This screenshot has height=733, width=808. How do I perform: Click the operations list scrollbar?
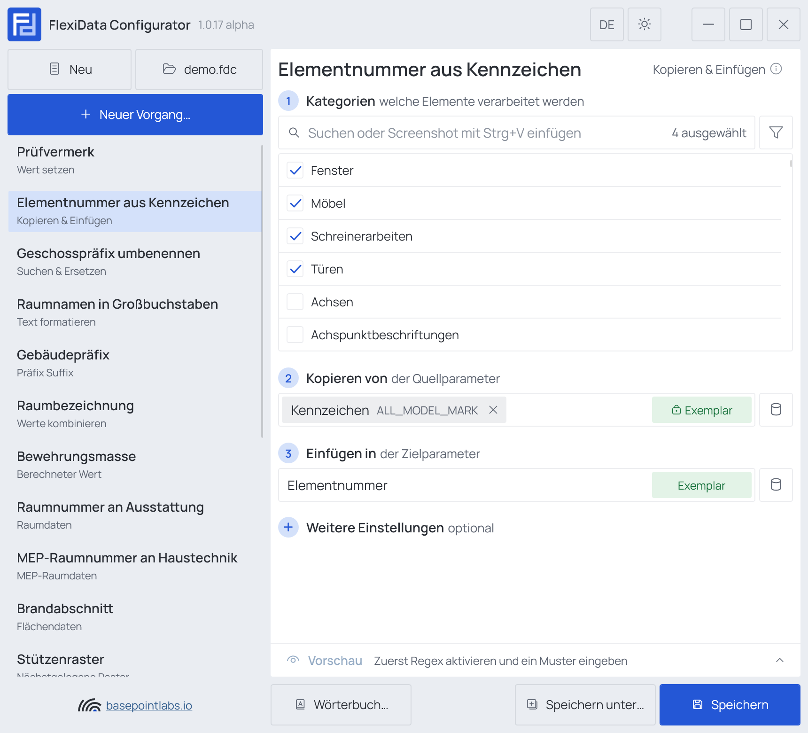[262, 291]
